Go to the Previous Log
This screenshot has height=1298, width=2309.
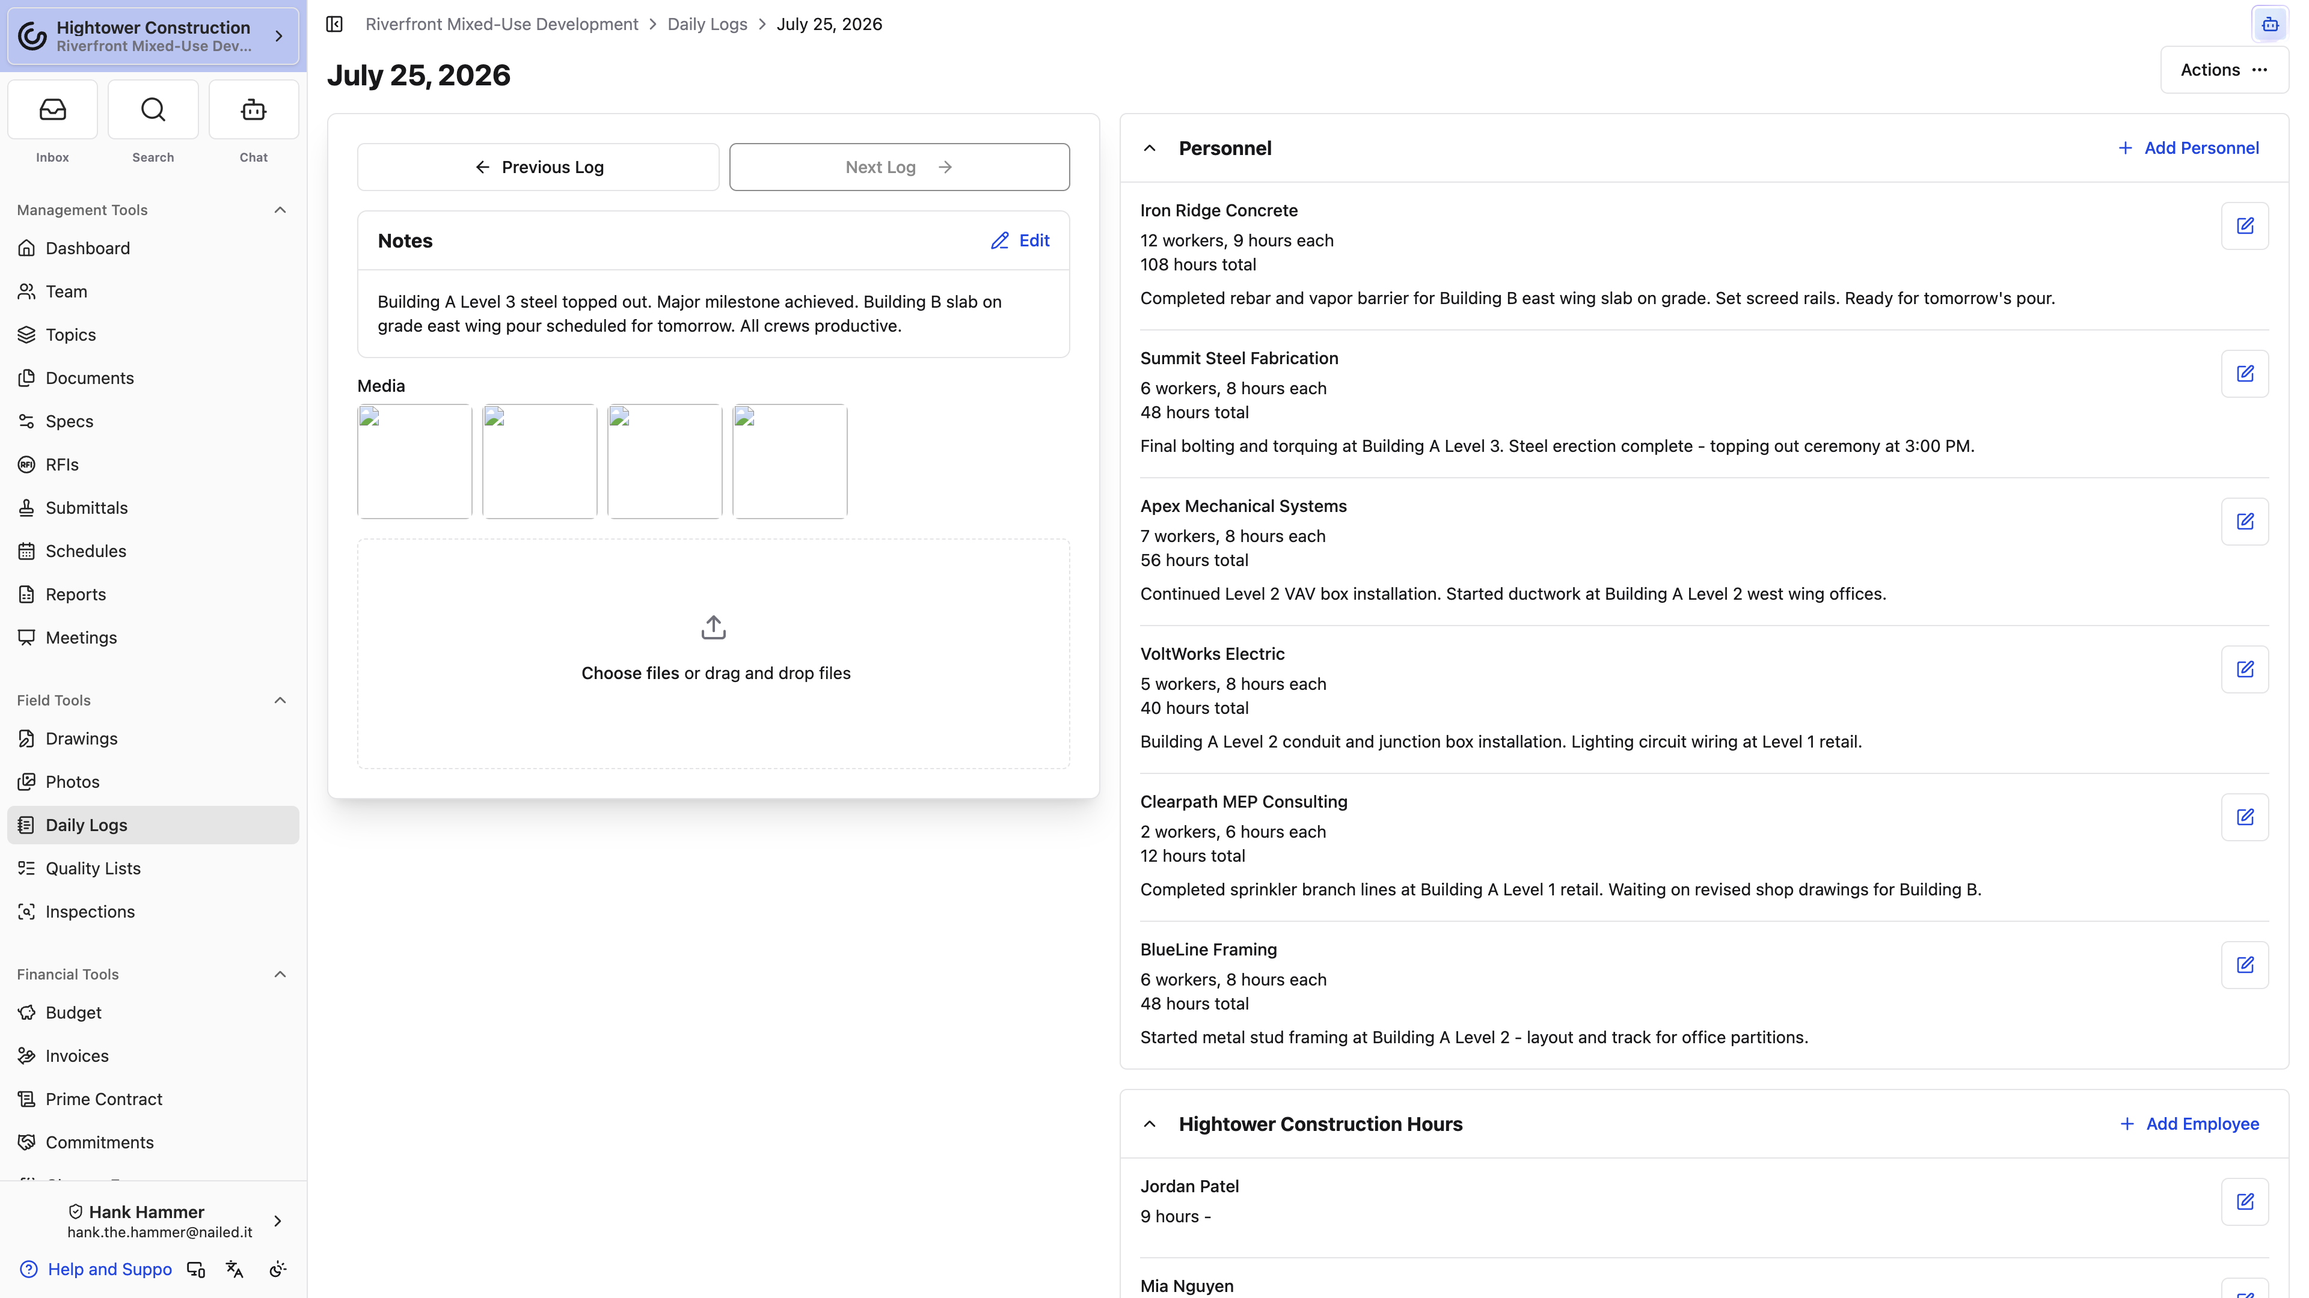538,168
